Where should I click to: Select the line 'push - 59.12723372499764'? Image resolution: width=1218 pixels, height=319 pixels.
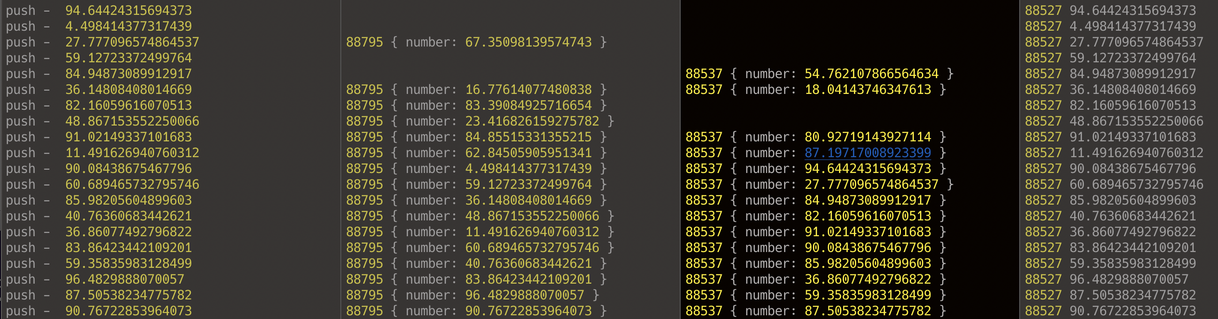(99, 58)
